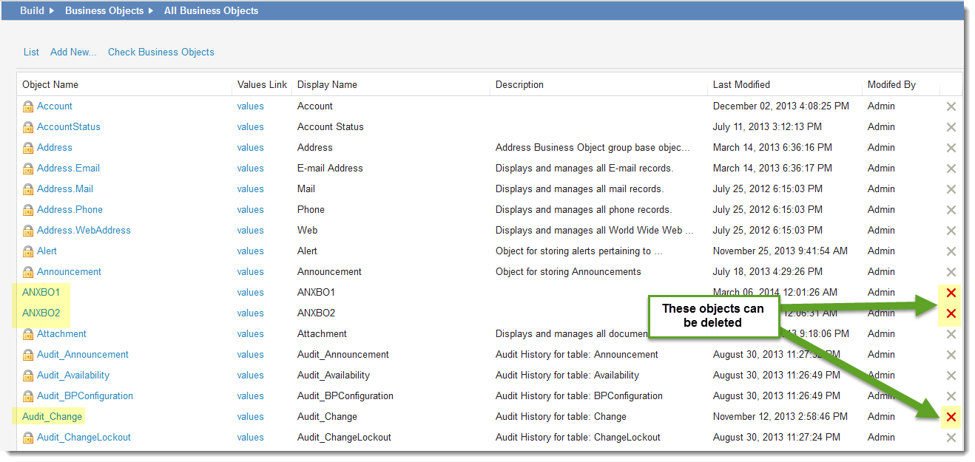Delete ANXBO2 using its red X icon

[950, 313]
